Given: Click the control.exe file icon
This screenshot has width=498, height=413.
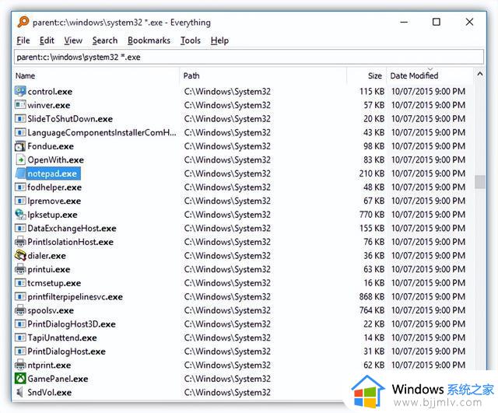Looking at the screenshot, I should tap(20, 92).
